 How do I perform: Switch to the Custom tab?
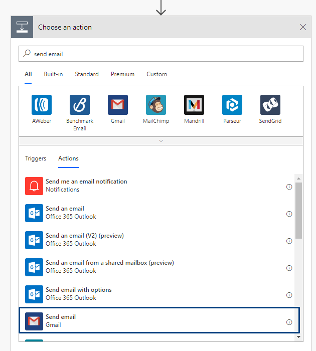point(157,74)
